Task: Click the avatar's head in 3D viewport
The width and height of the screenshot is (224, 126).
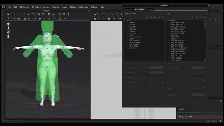Action: point(47,37)
